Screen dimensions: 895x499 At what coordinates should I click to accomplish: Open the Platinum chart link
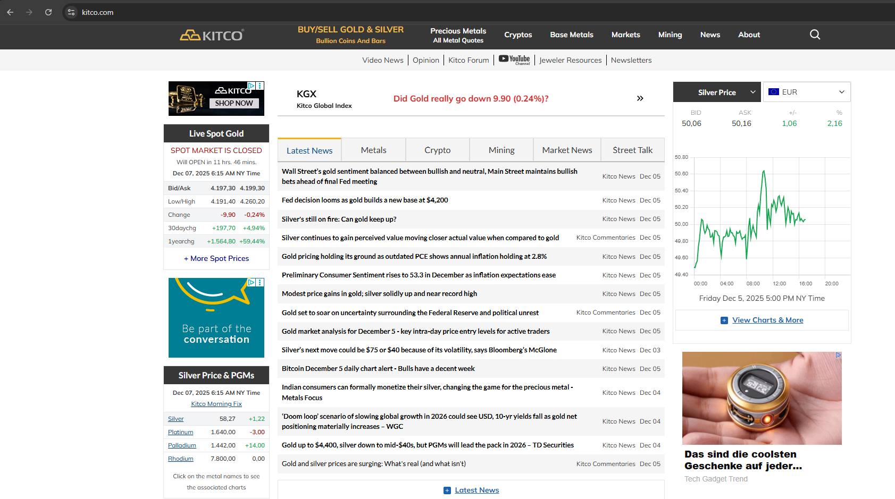click(181, 432)
